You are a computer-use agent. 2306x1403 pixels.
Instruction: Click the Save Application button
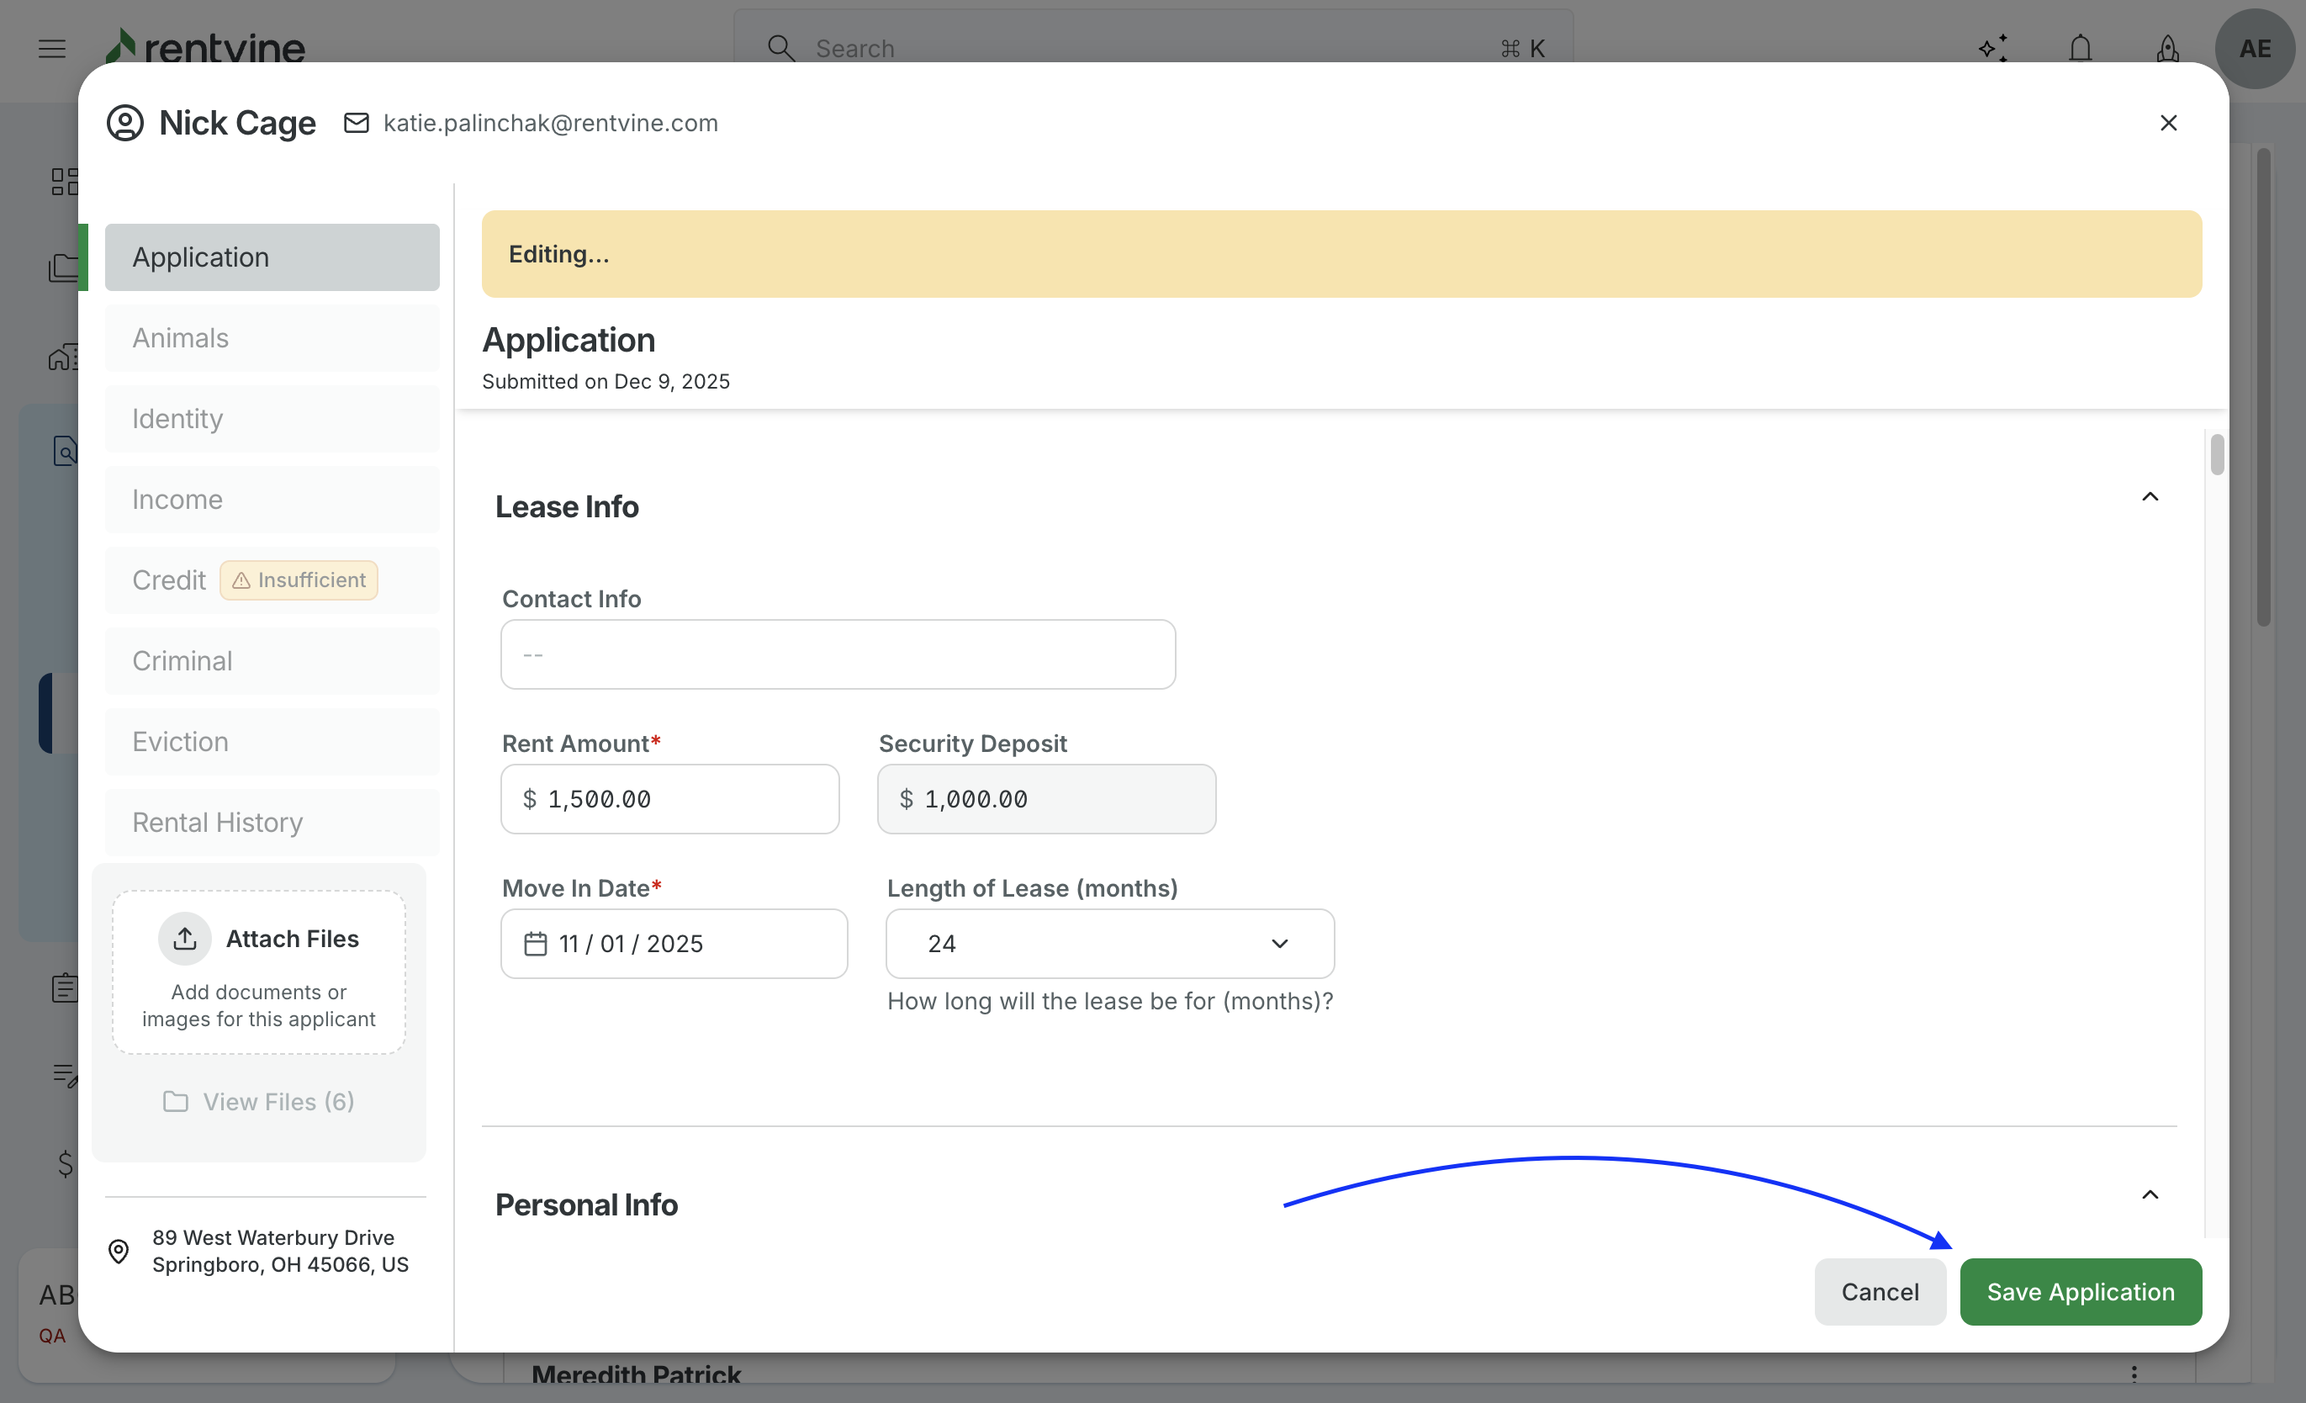[x=2080, y=1292]
